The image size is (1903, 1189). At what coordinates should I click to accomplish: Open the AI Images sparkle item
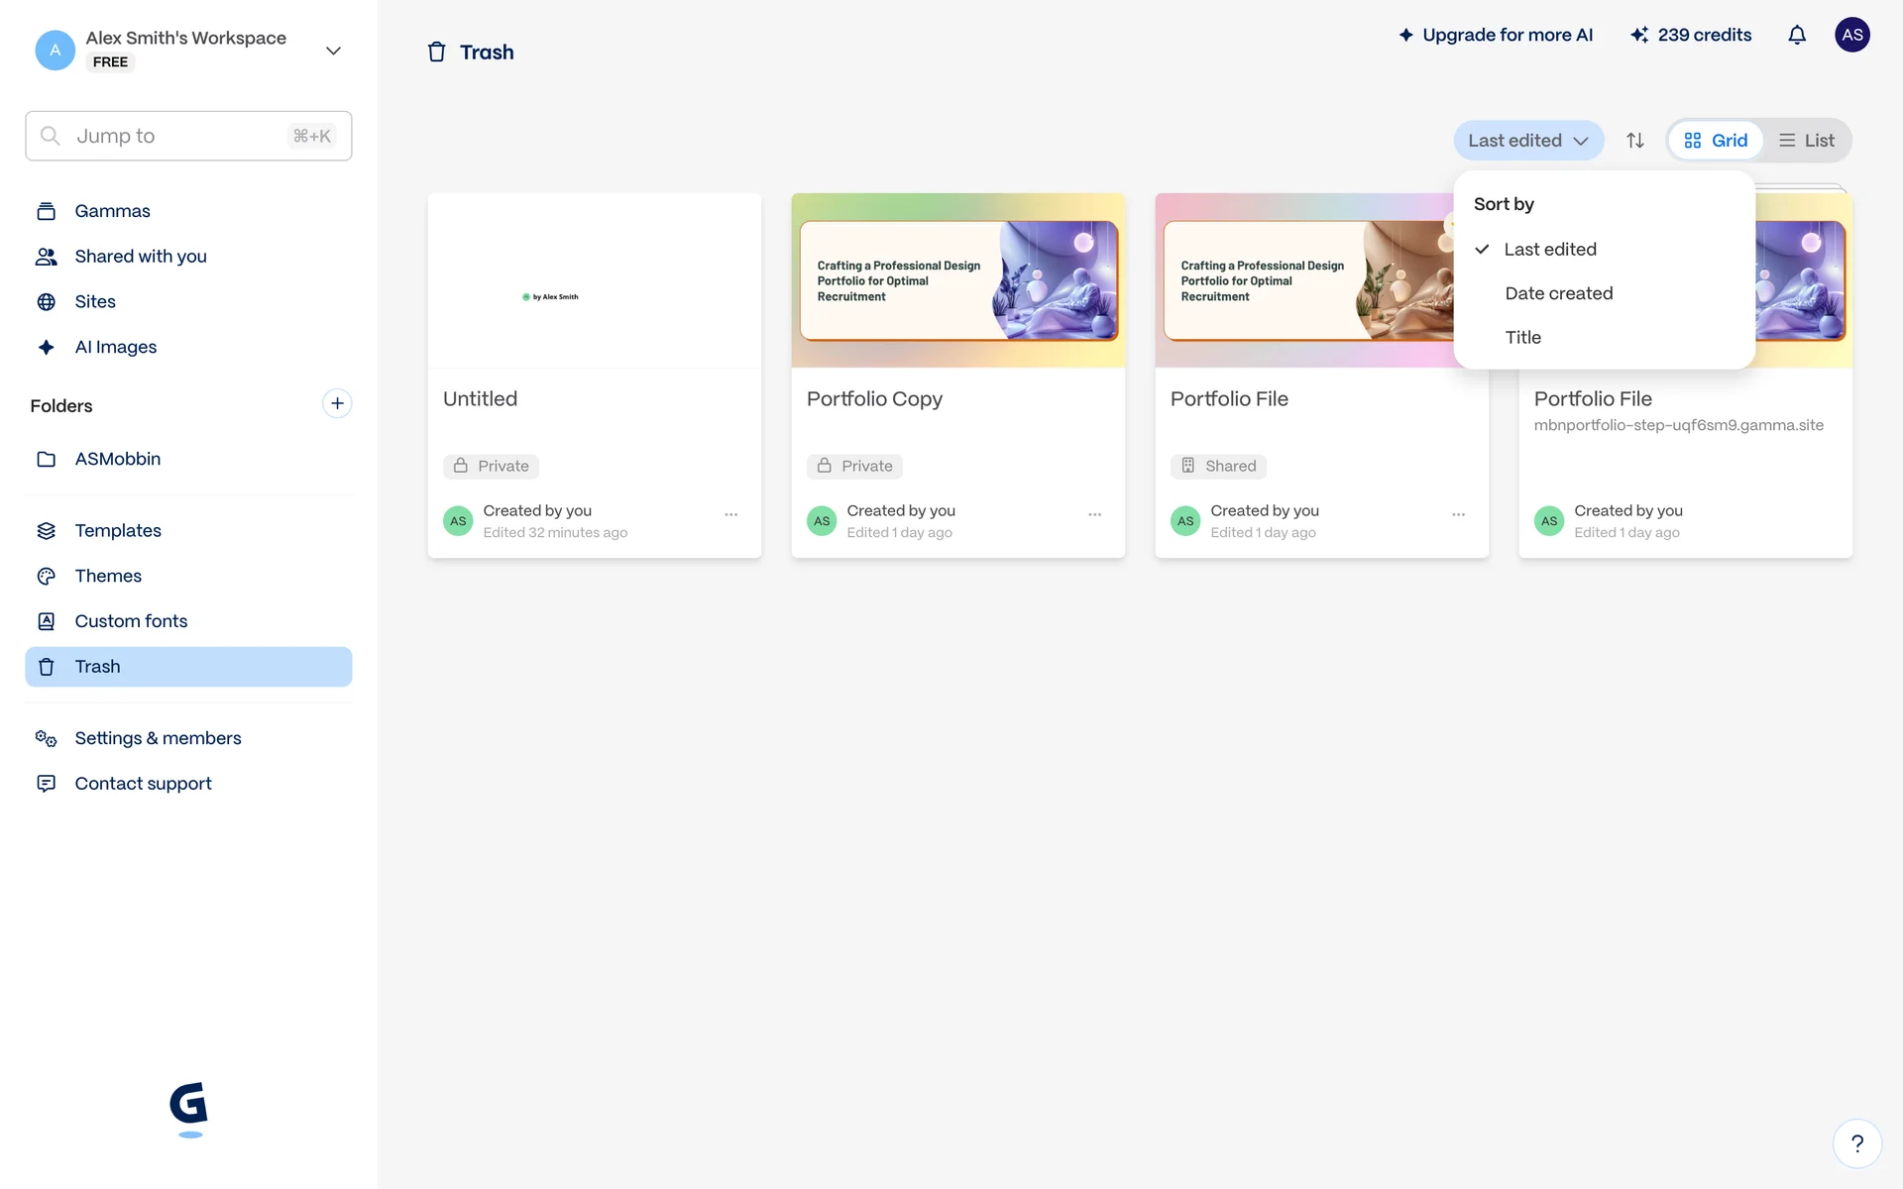(x=115, y=347)
